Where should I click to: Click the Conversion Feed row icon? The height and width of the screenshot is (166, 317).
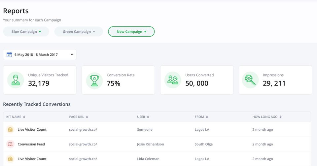10,144
